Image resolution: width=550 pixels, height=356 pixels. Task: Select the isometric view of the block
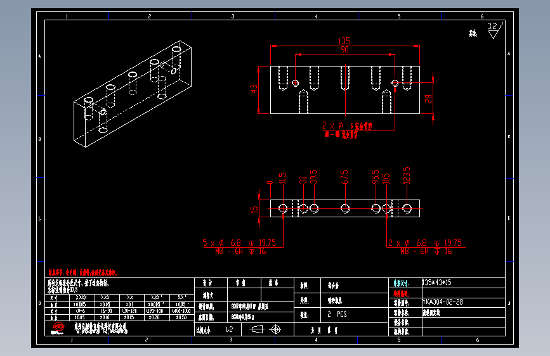pos(132,94)
